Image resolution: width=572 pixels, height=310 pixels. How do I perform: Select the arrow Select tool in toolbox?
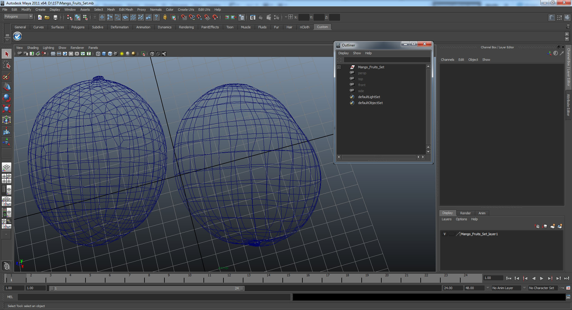tap(7, 54)
